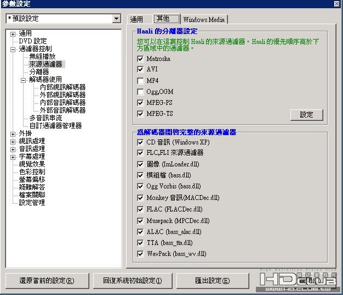Image resolution: width=343 pixels, height=295 pixels.
Task: Open the Windows Media tab
Action: coord(204,20)
